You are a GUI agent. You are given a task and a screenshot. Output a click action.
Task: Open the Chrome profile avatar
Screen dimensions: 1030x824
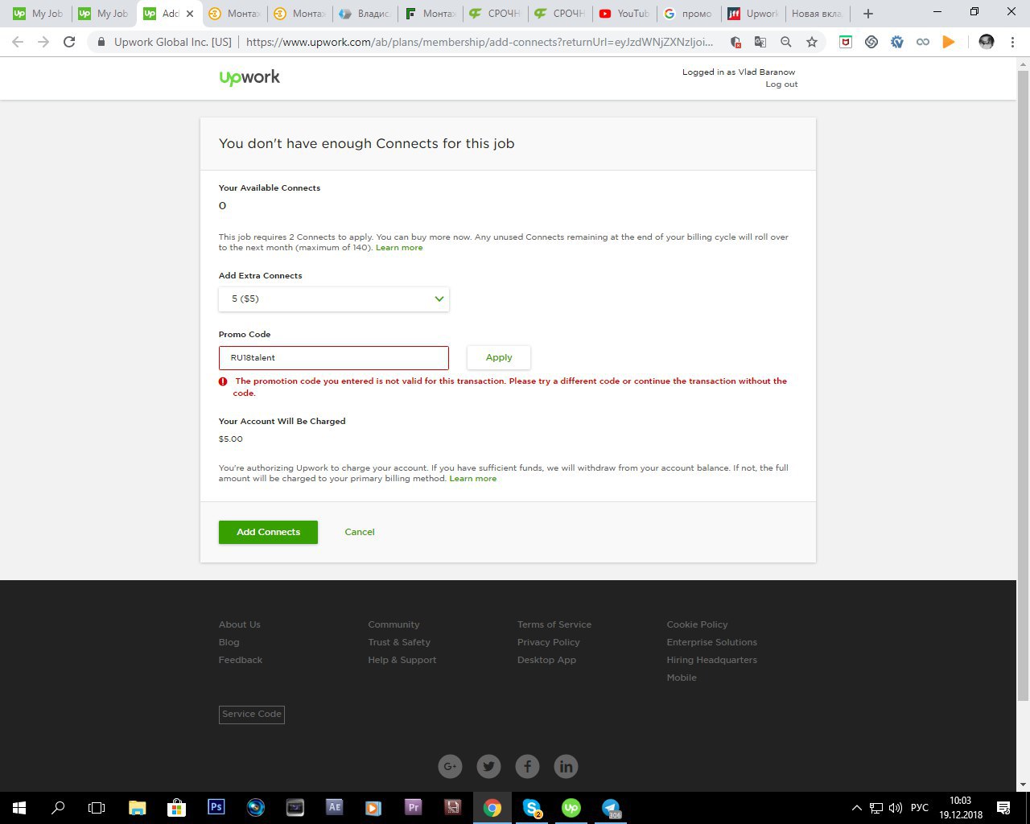point(987,42)
